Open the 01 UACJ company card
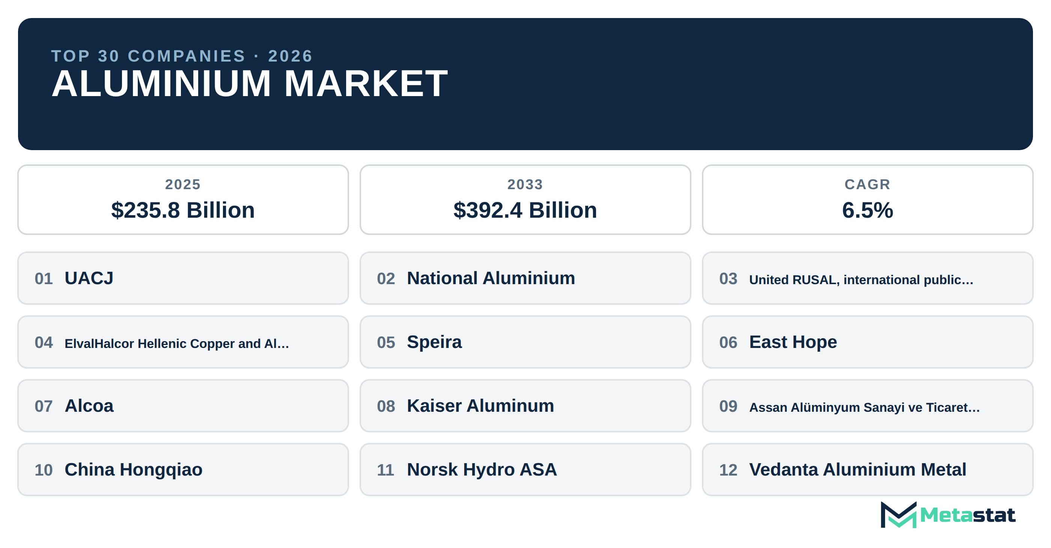Image resolution: width=1051 pixels, height=548 pixels. coord(183,278)
